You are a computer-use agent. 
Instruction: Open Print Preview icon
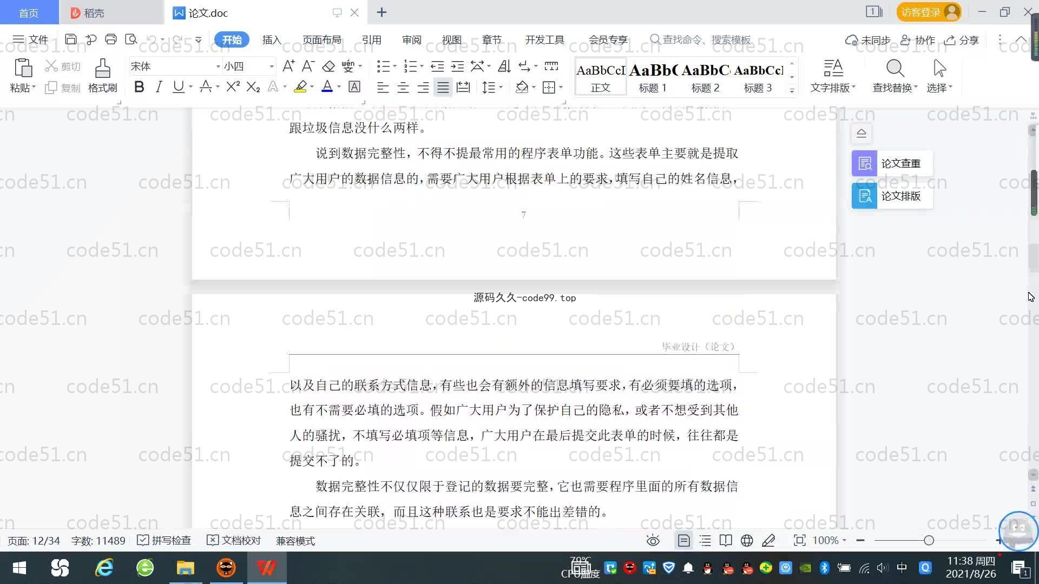pos(131,39)
